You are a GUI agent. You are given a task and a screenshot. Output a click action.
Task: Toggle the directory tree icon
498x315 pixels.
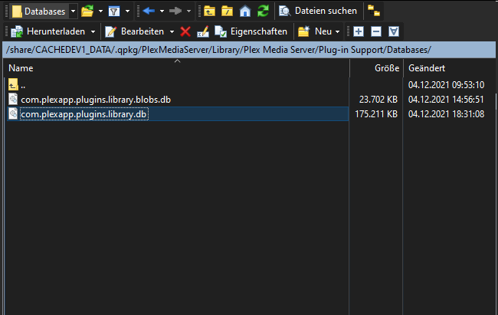pos(374,11)
